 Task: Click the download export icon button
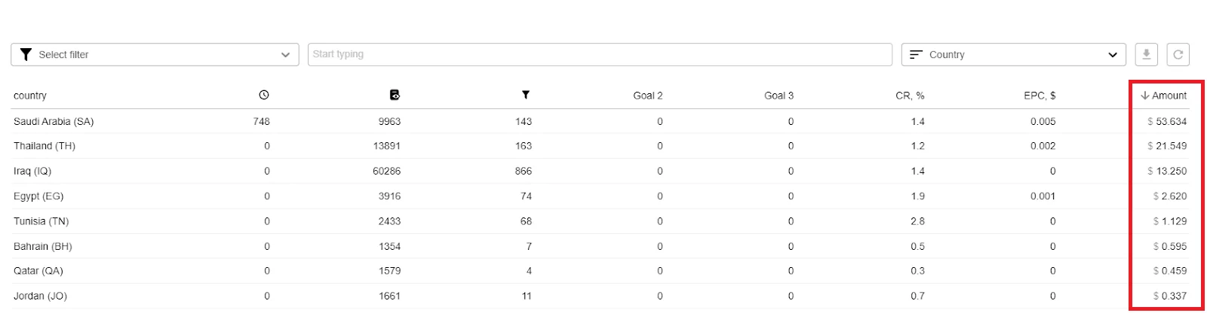(1146, 54)
